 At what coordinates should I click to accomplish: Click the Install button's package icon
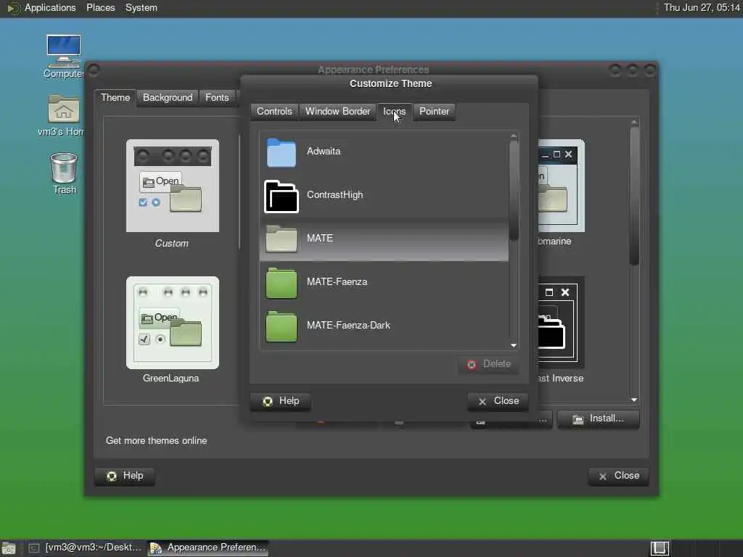pos(578,419)
